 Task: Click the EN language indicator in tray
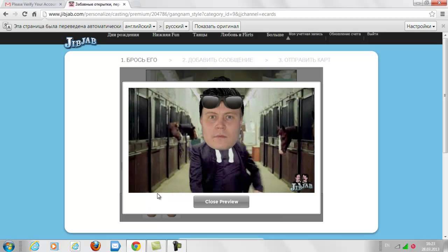[387, 245]
